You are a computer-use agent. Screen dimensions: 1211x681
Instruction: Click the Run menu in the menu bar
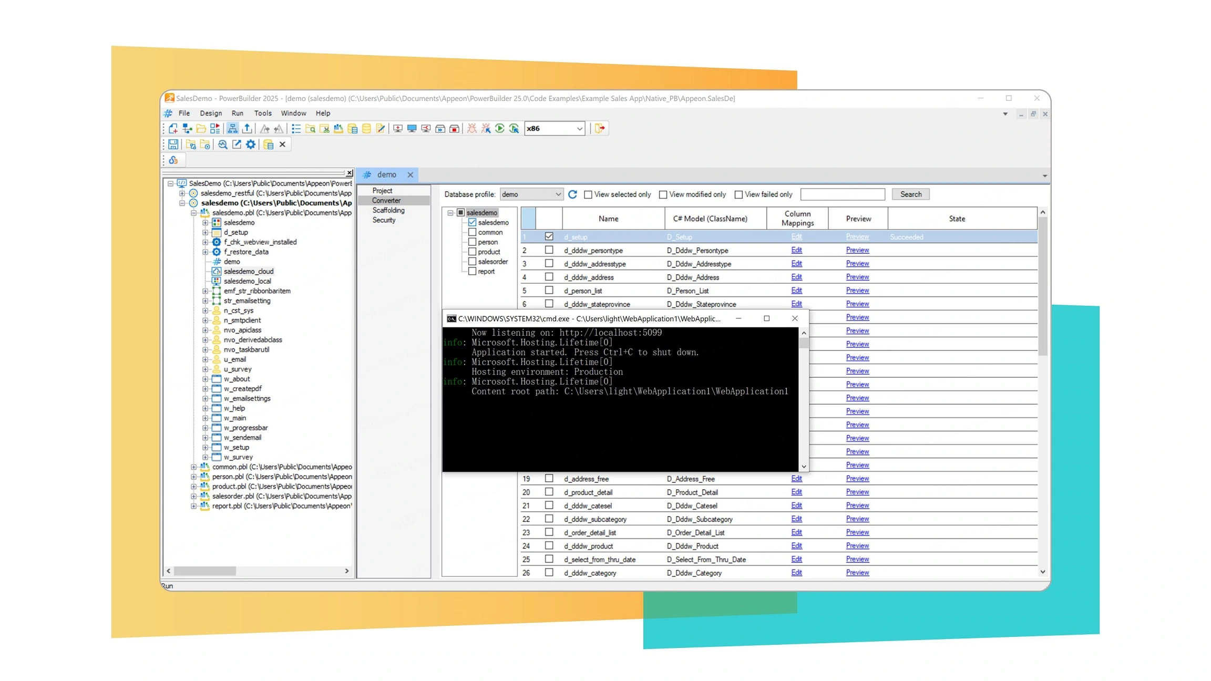(237, 113)
